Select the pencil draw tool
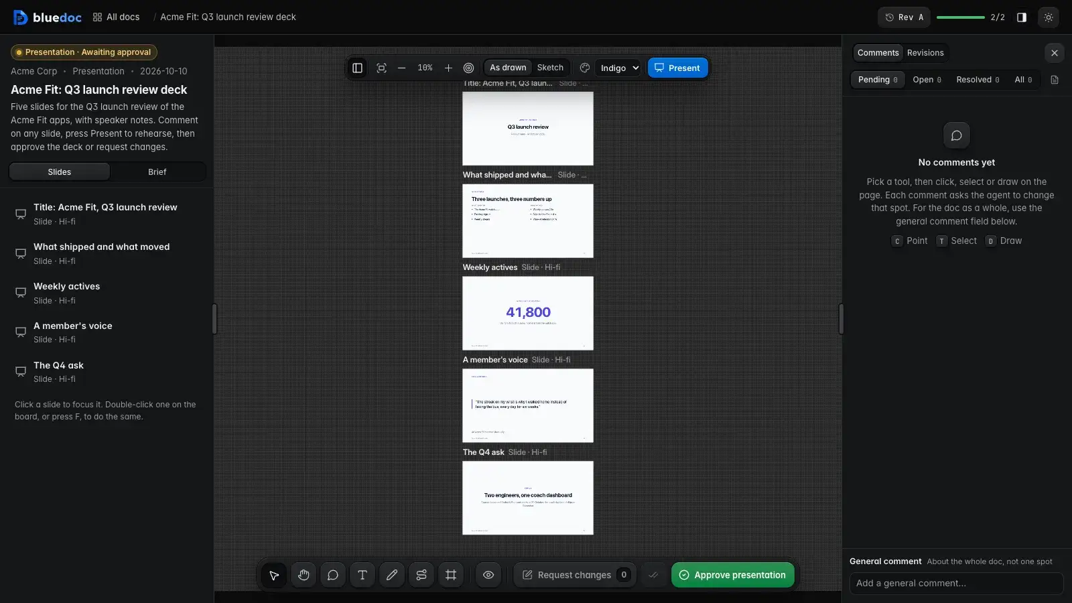The image size is (1072, 603). [x=392, y=575]
